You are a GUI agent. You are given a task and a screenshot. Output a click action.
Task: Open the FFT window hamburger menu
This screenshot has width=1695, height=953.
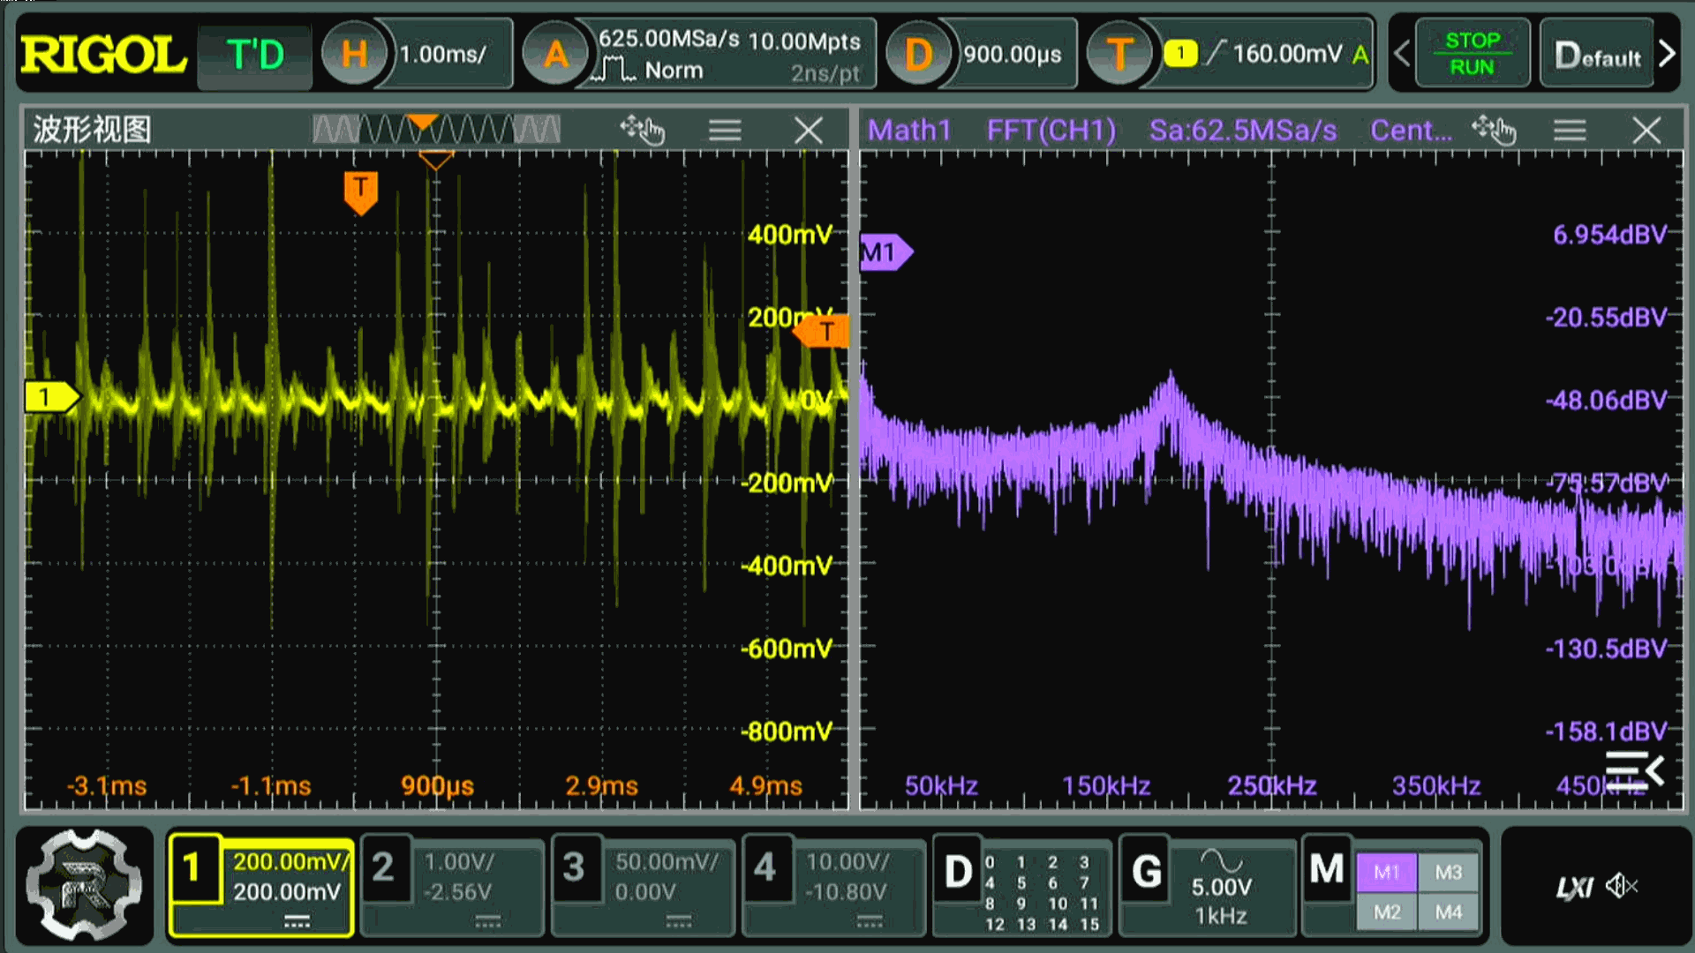tap(1570, 131)
